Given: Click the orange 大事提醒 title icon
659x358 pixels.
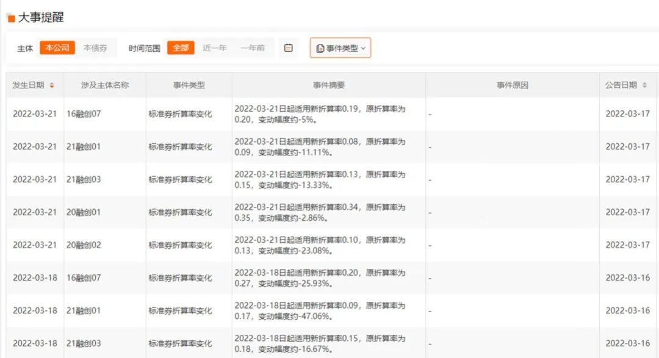Looking at the screenshot, I should (x=10, y=18).
